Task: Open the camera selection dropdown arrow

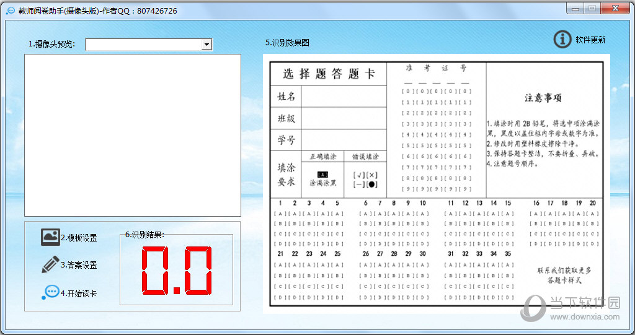Action: click(207, 45)
